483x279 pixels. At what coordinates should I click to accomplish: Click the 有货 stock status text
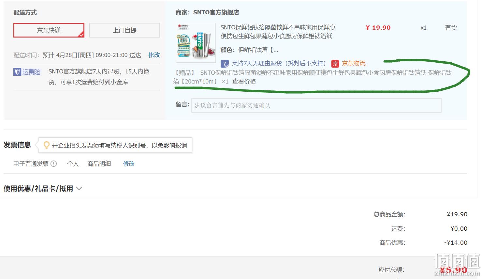451,28
